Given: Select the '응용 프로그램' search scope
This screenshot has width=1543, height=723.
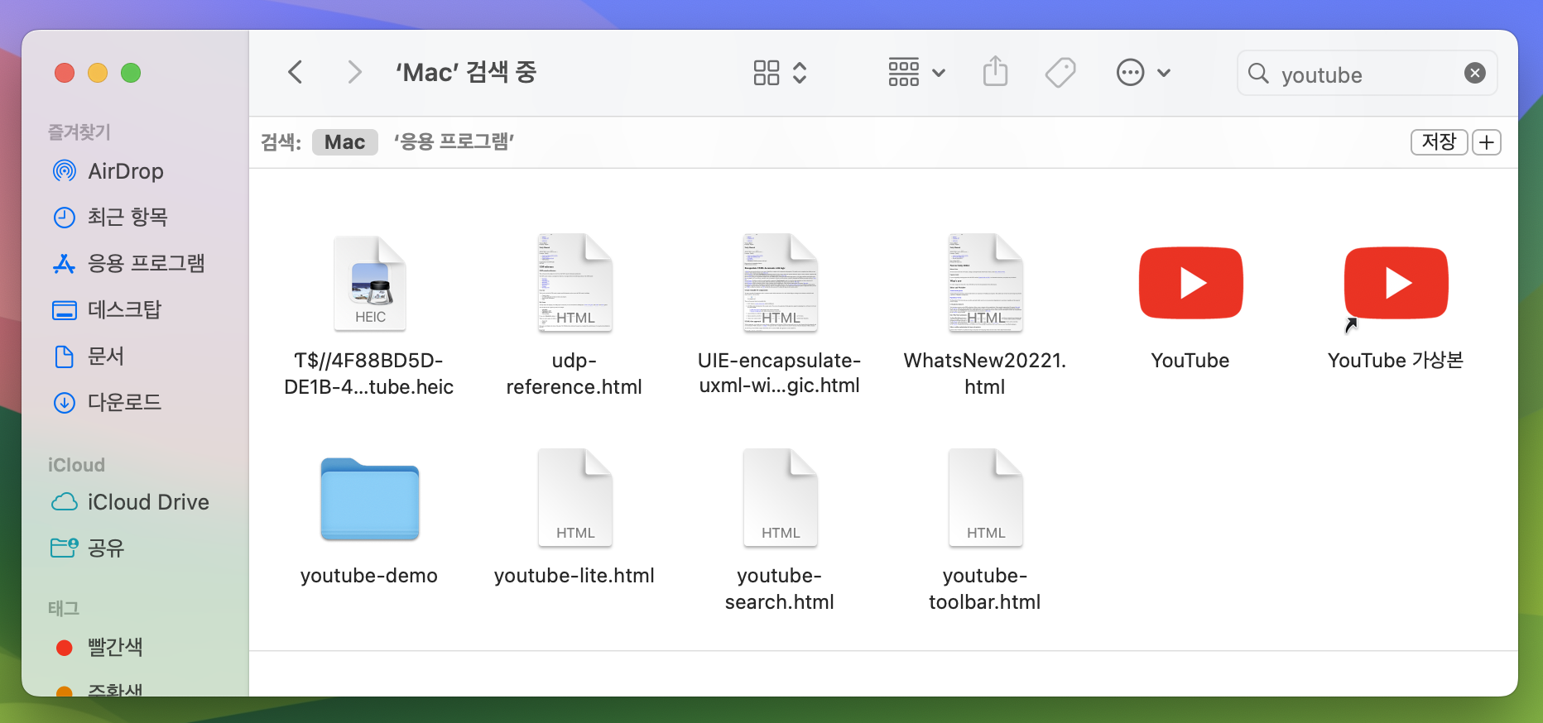Looking at the screenshot, I should click(x=454, y=142).
